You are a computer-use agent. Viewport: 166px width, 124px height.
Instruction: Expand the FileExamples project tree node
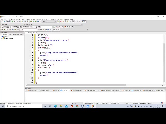coord(2,38)
